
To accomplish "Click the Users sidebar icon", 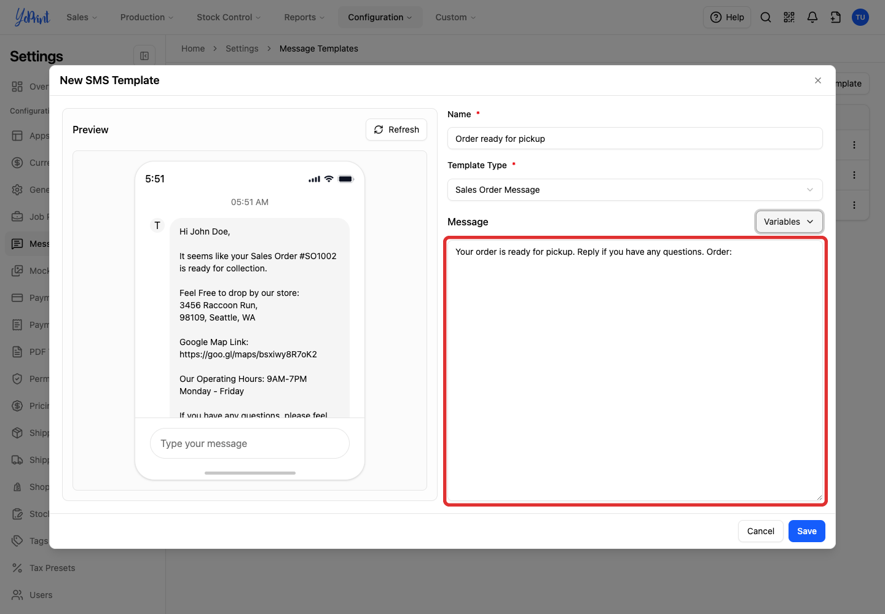I will [17, 595].
